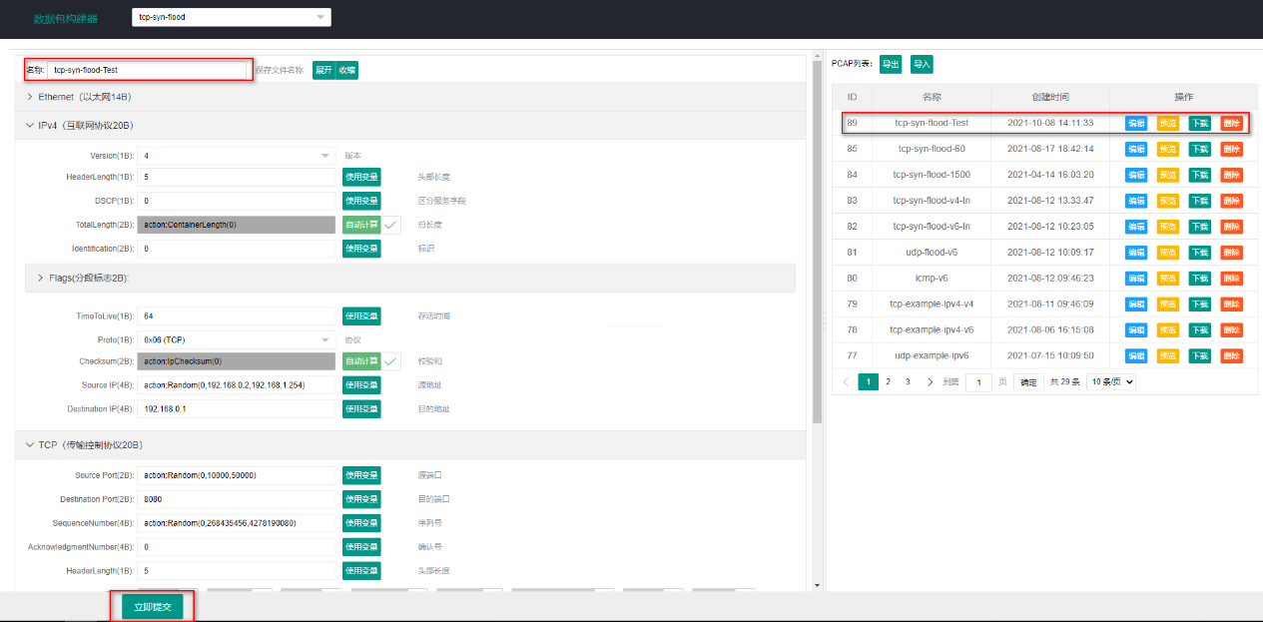Click preview button for icmp-v6 row

click(1168, 279)
